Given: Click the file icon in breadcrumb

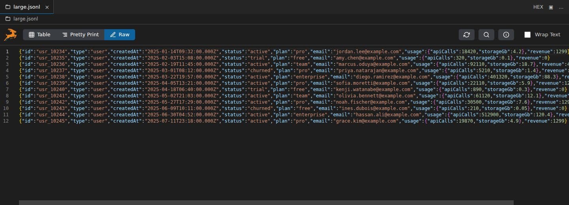Looking at the screenshot, I should [x=8, y=19].
